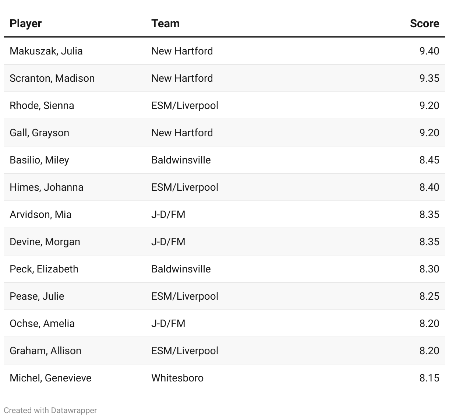449x419 pixels.
Task: Click Scranton, Madison player name
Action: [52, 78]
